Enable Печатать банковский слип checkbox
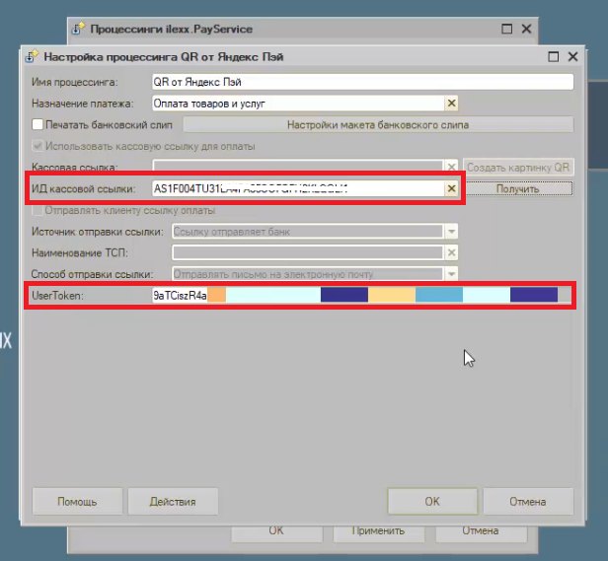The image size is (608, 561). click(x=38, y=124)
